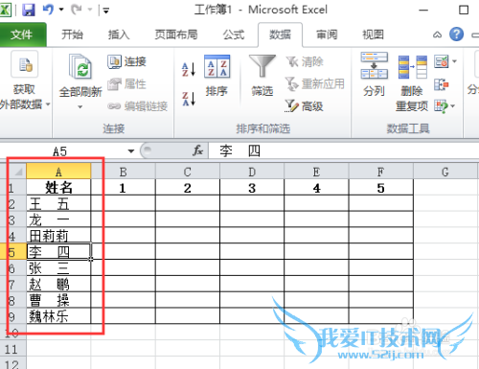Click into the formula bar showing 李 四
479x369 pixels.
coord(343,150)
